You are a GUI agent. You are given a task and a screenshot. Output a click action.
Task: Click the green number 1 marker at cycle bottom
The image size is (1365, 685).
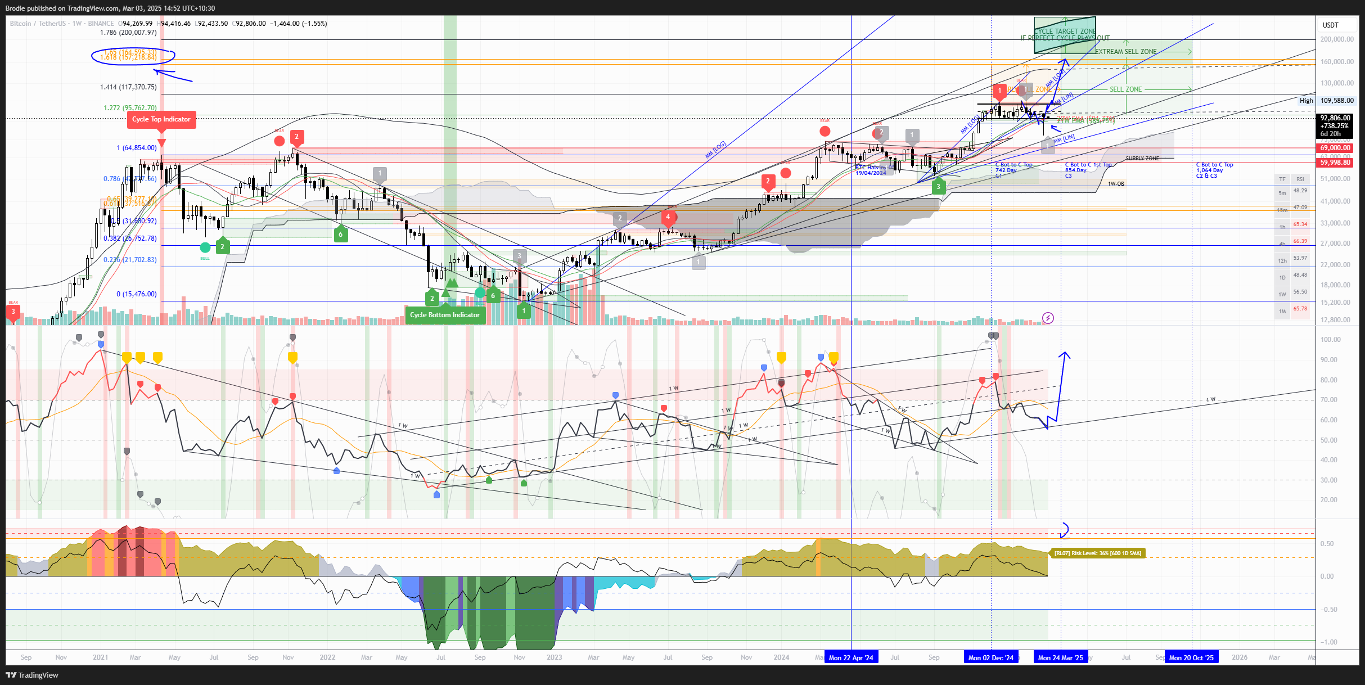pyautogui.click(x=524, y=310)
